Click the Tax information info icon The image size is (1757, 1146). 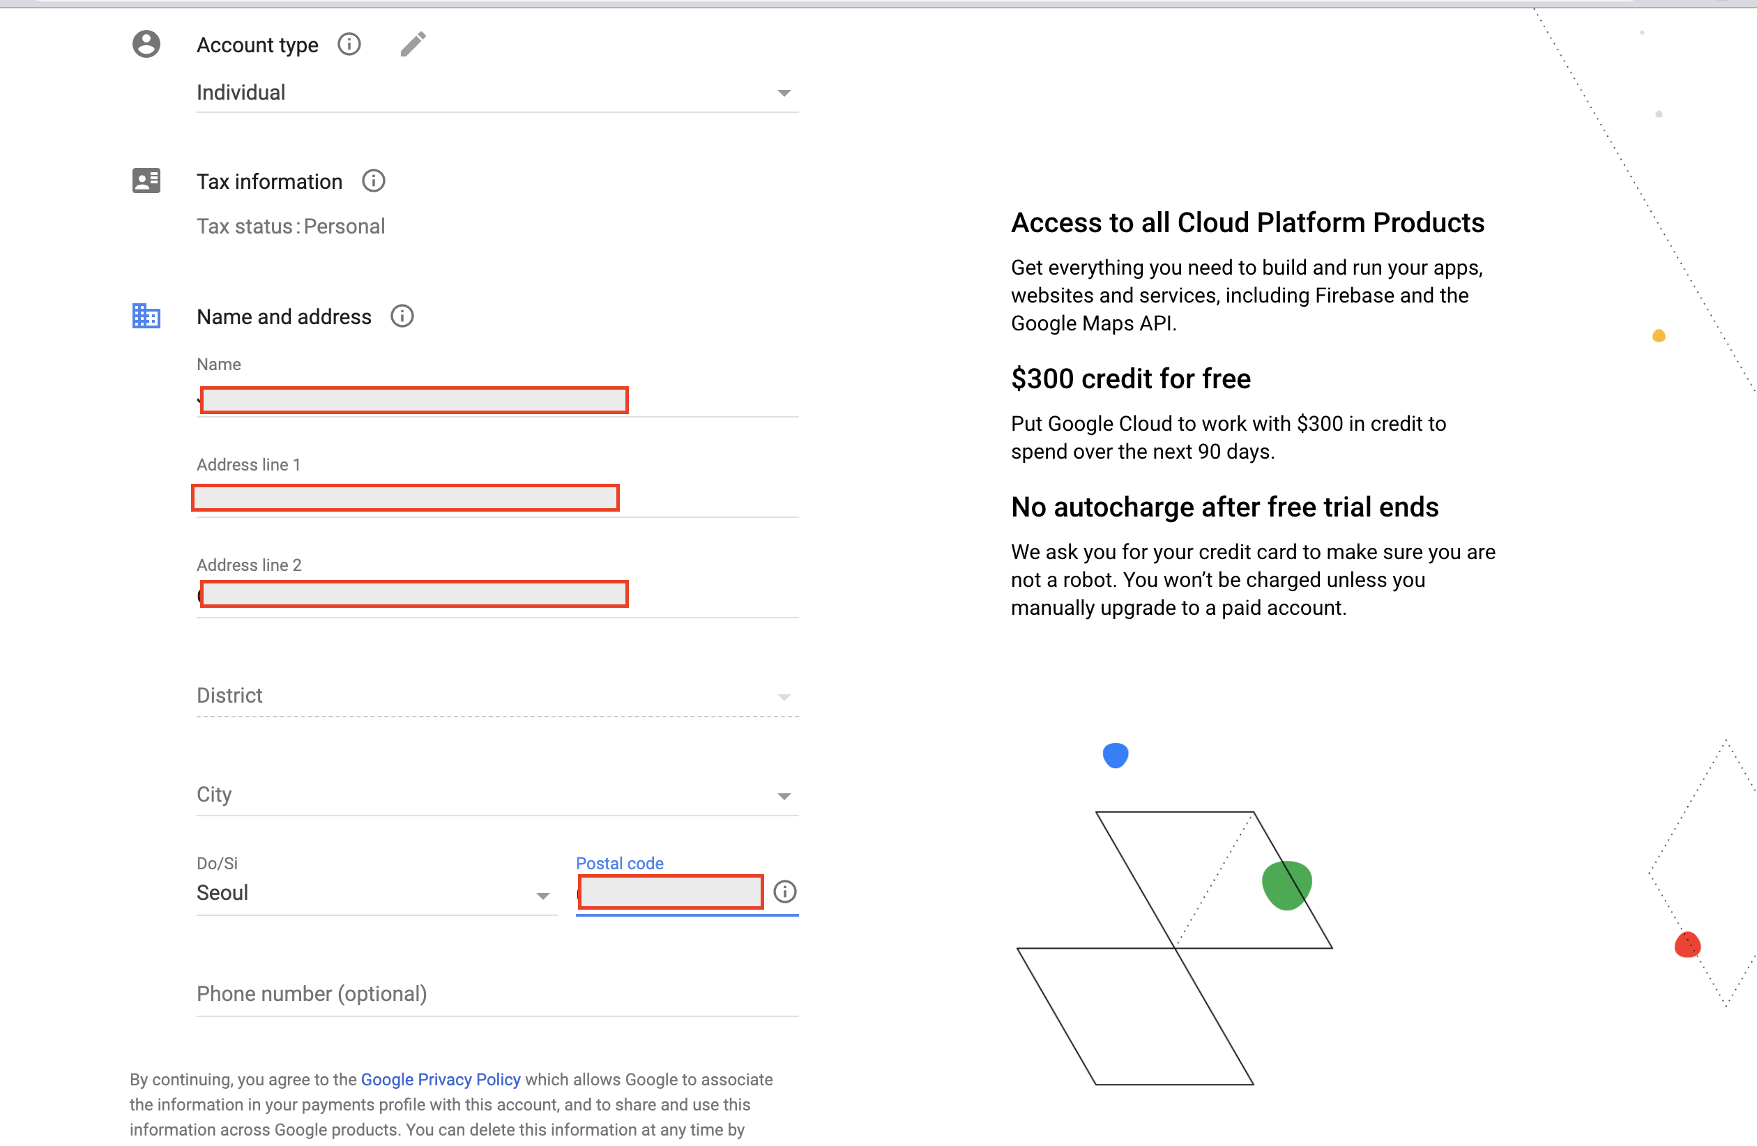pos(374,181)
